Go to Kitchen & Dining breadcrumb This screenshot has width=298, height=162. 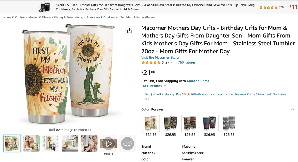(x=39, y=17)
